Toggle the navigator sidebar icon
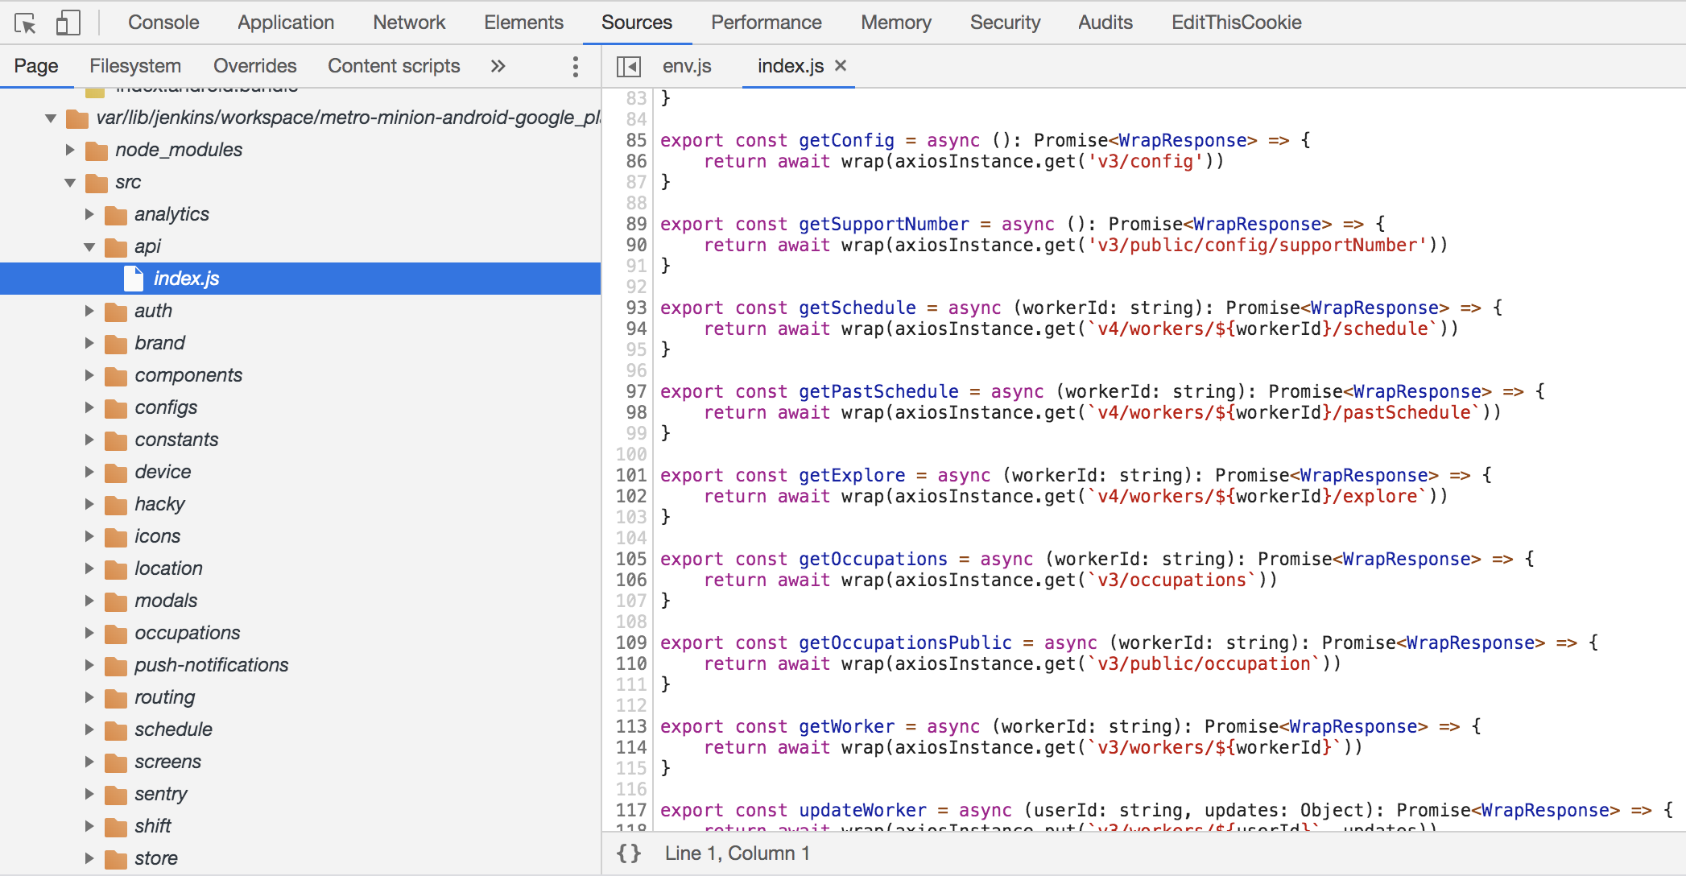Viewport: 1686px width, 876px height. 629,66
